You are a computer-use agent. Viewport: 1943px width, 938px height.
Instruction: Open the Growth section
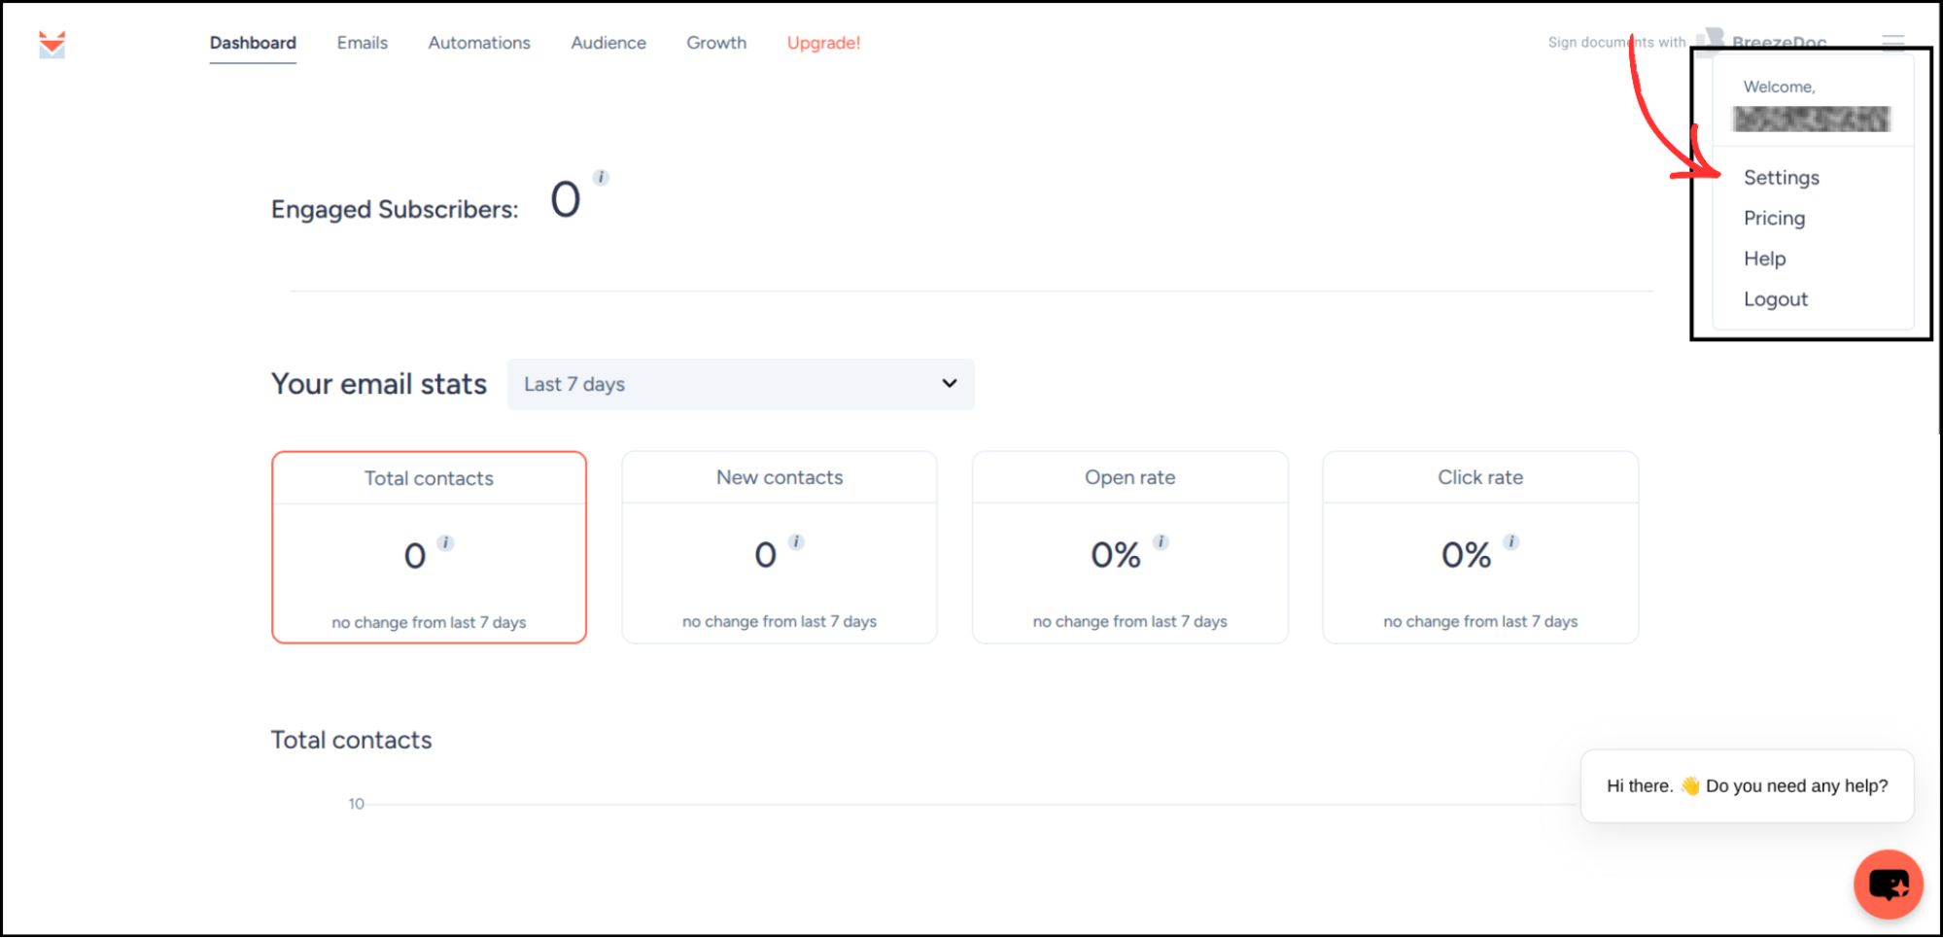click(x=715, y=43)
